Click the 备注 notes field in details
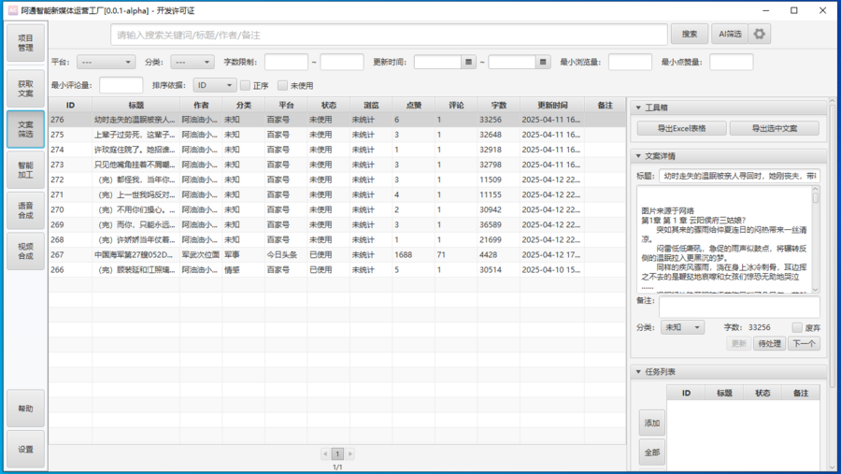 pos(740,307)
